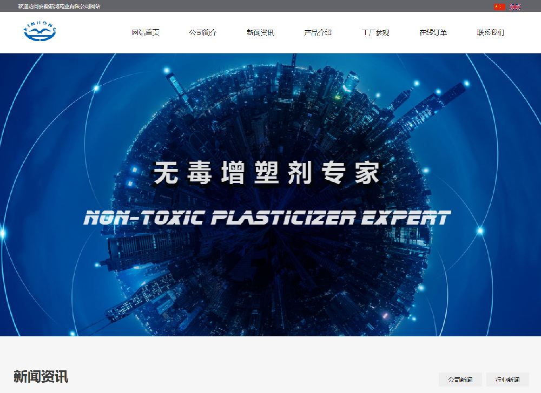Click the welcome text in top bar
Viewport: 541px width, 393px height.
click(x=59, y=6)
